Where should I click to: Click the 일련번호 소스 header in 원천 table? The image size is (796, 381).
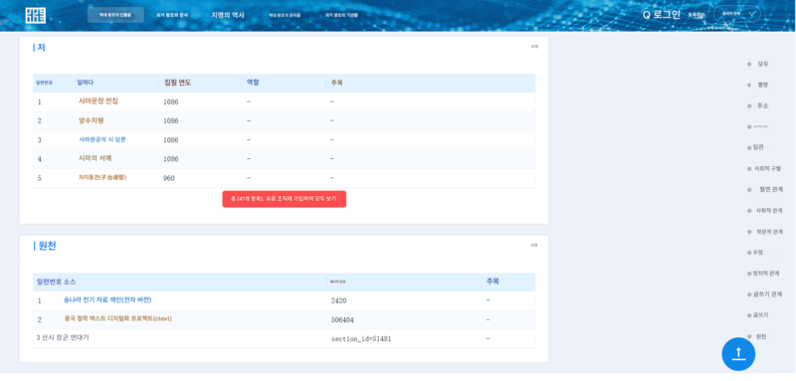(x=57, y=282)
